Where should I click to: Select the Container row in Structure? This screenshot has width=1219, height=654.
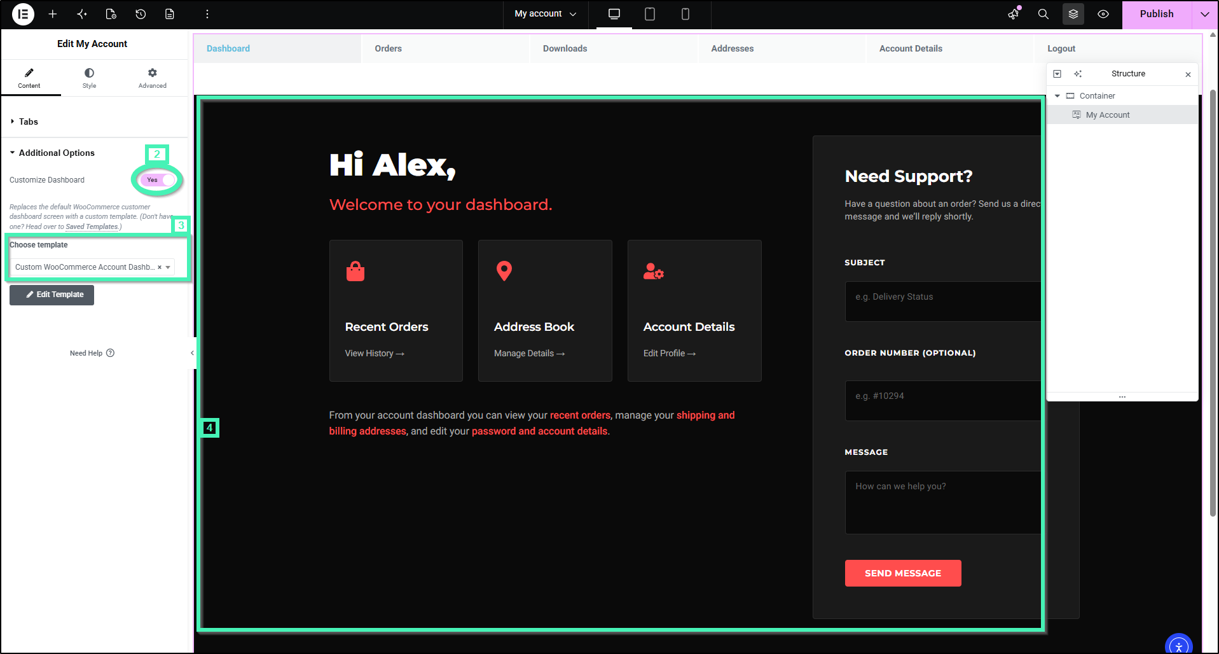tap(1122, 96)
